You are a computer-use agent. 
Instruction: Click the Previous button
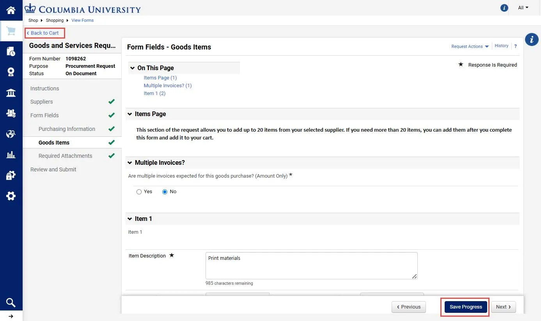point(409,307)
